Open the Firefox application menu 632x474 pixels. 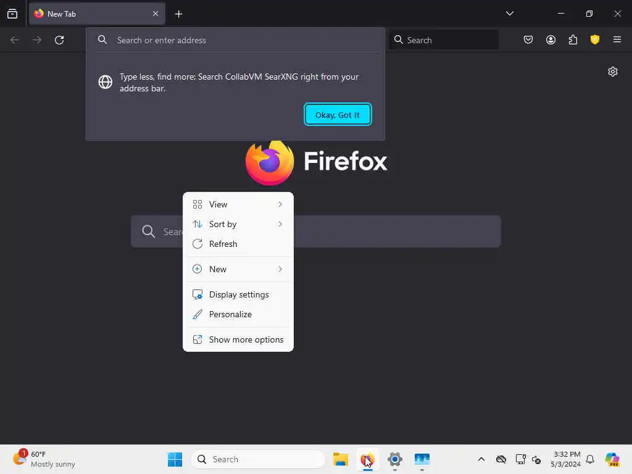tap(617, 39)
